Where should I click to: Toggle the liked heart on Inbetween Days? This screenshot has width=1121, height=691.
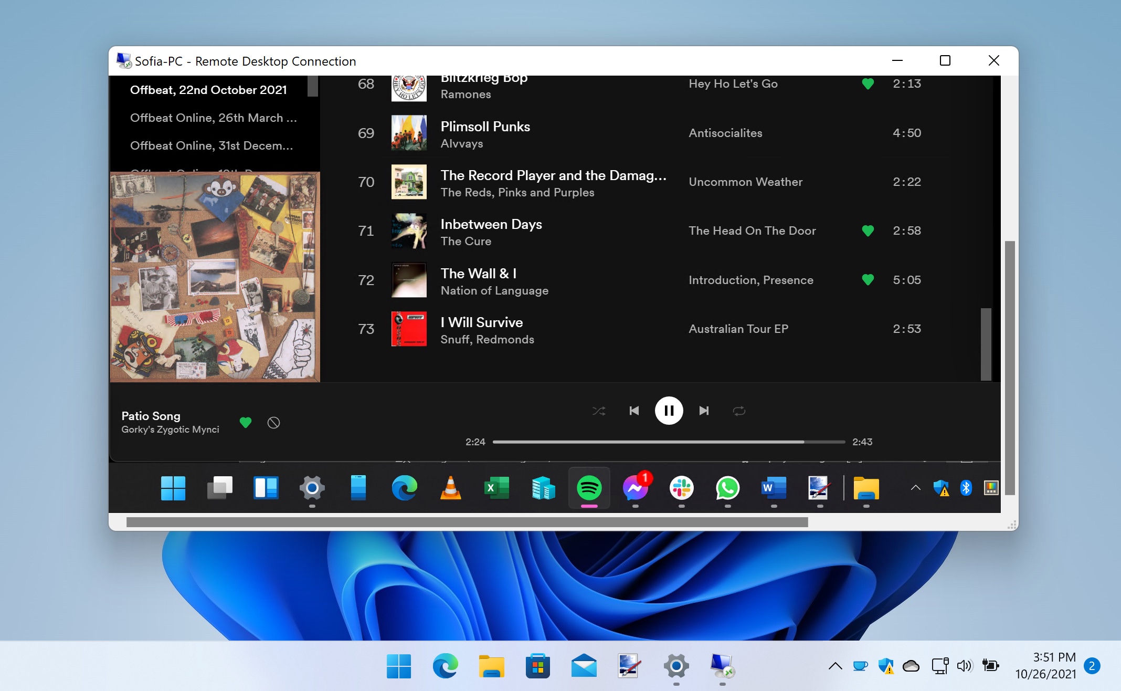pos(866,231)
